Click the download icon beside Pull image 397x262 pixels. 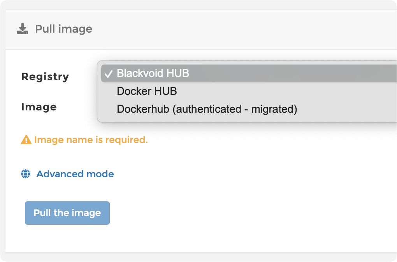point(23,29)
